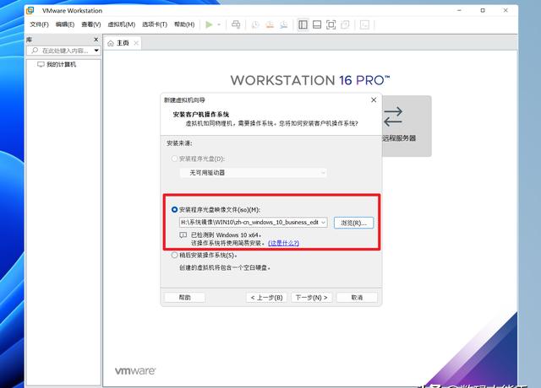Close the 新建虚拟机向导 dialog with X
This screenshot has width=541, height=388.
click(x=374, y=100)
